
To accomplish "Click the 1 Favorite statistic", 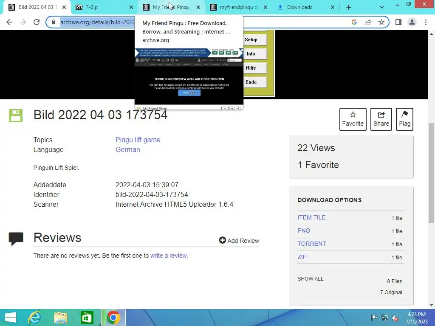I will [318, 165].
